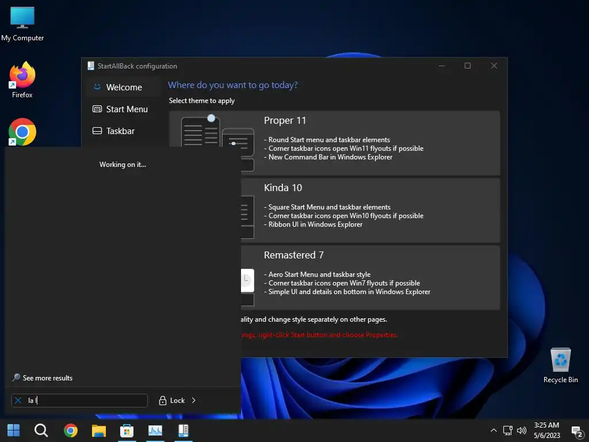This screenshot has height=442, width=589.
Task: Open the clock showing 3:25 AM
Action: (x=546, y=430)
